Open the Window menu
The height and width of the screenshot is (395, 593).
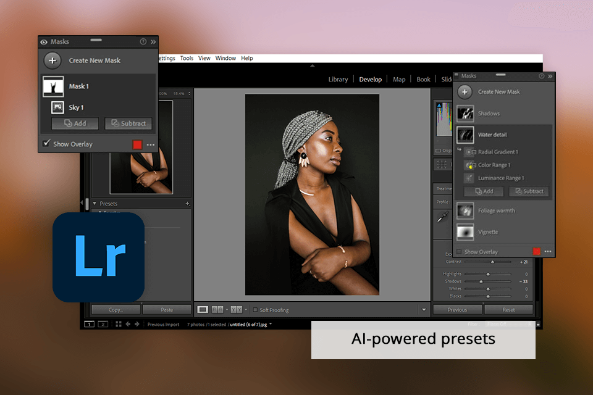tap(225, 58)
